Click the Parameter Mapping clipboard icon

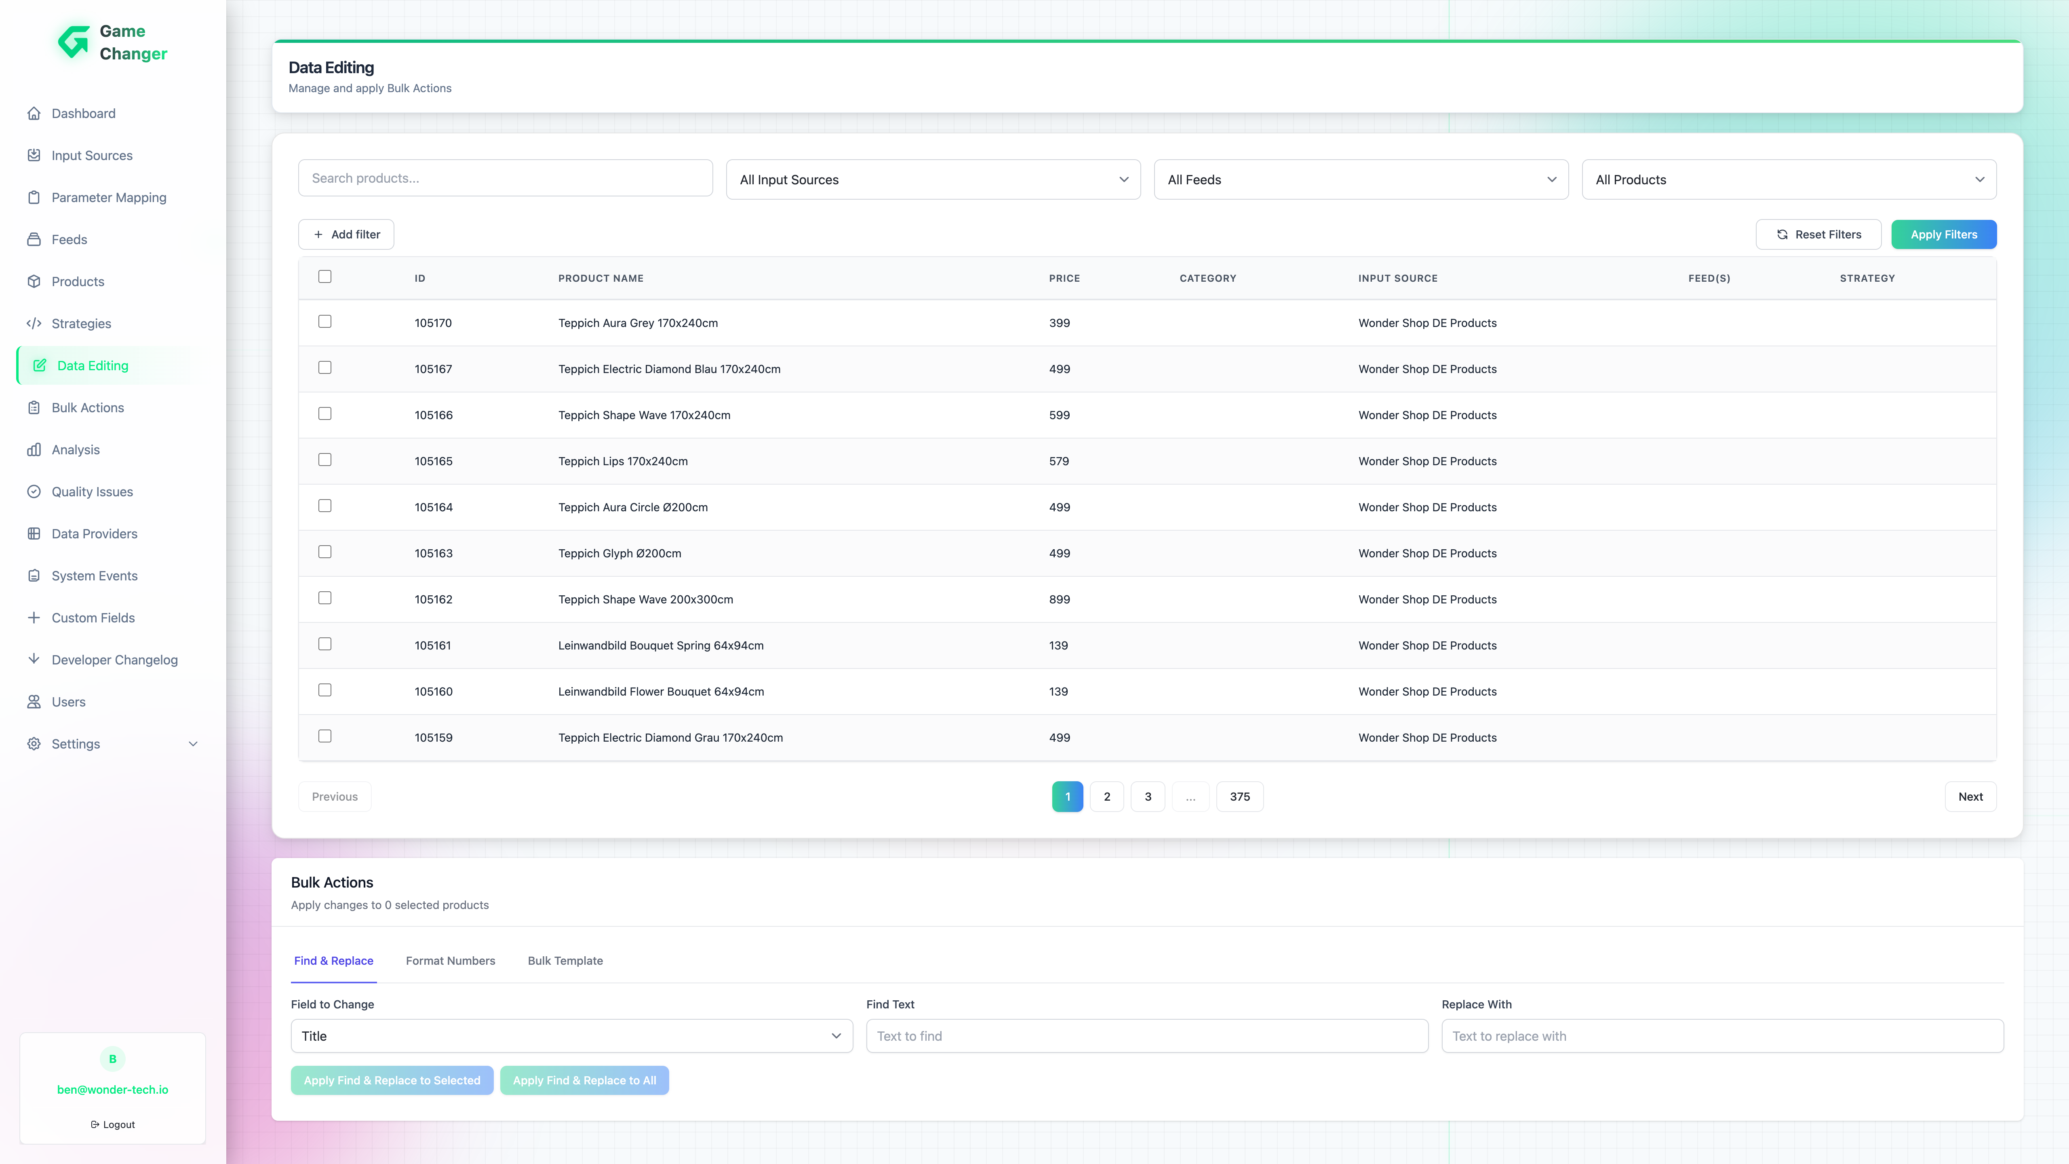pos(34,198)
